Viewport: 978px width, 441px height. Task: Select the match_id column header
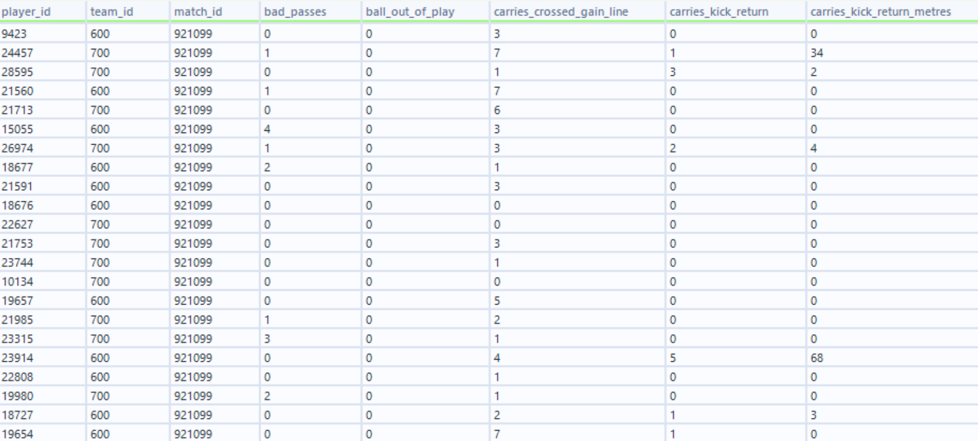214,11
